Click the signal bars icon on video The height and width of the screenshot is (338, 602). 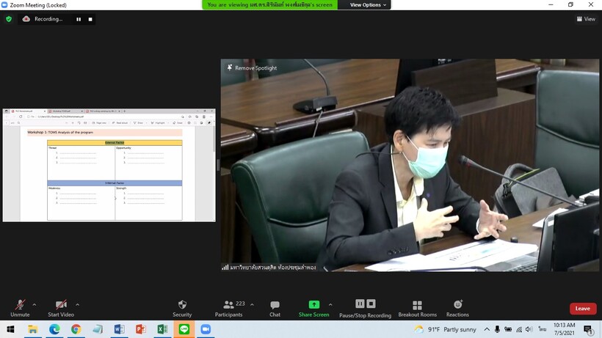[x=225, y=267]
